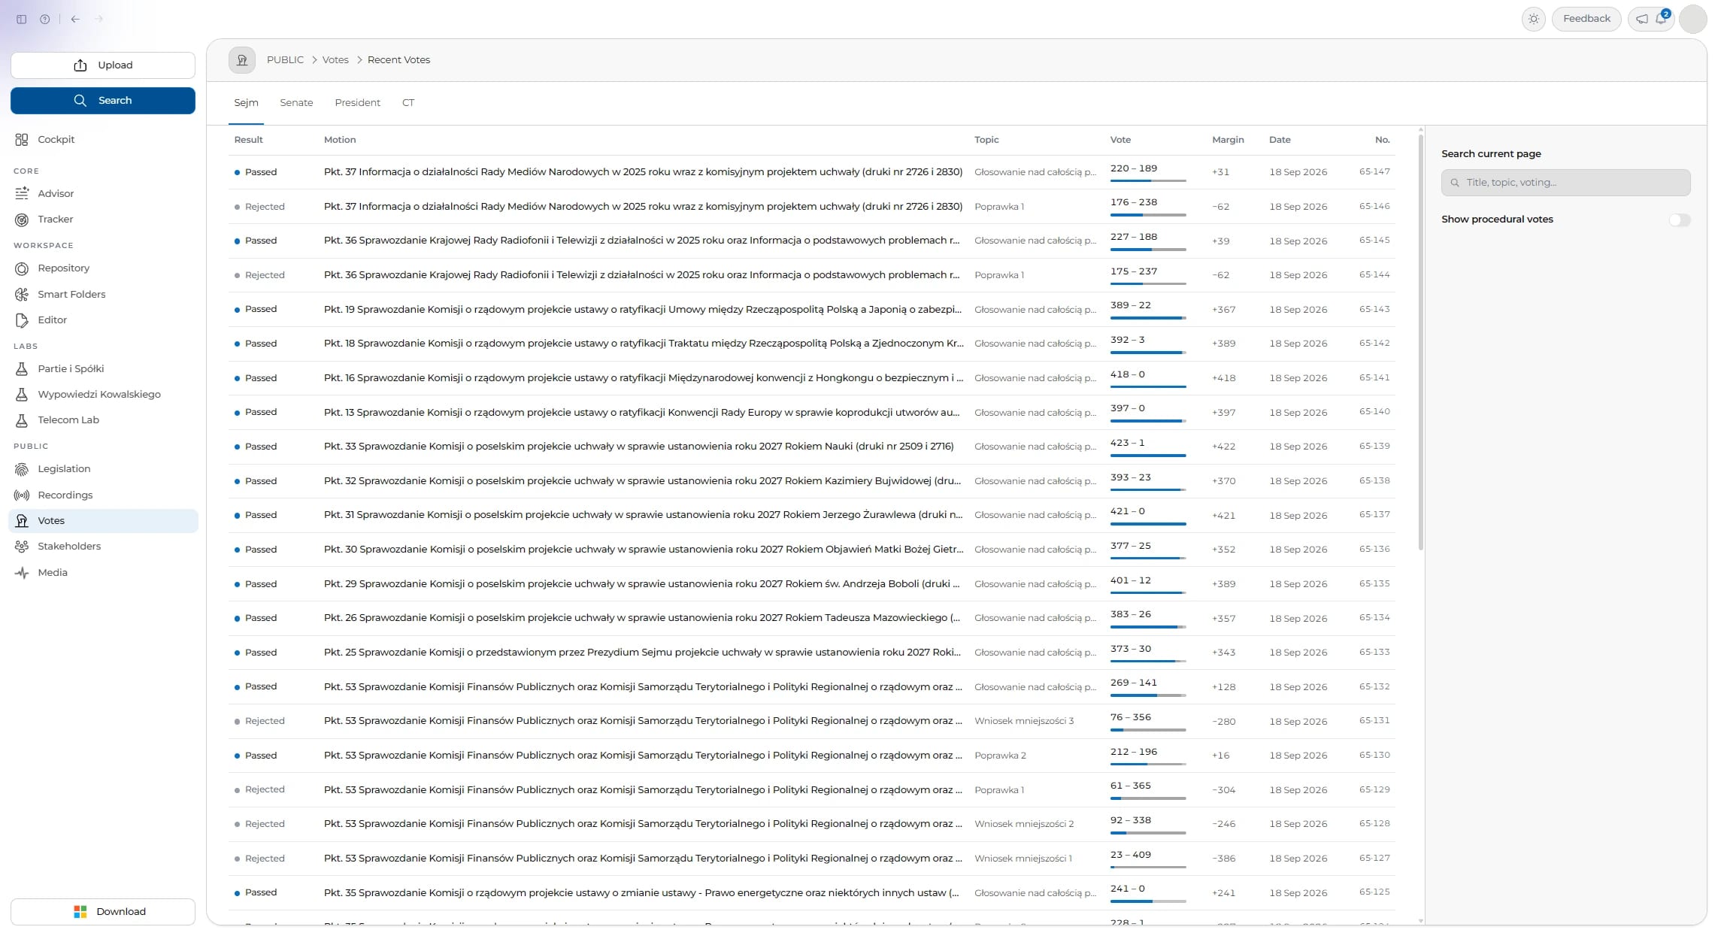Click the table vertical scrollbar
Screen dimensions: 1724x942
tap(1420, 342)
